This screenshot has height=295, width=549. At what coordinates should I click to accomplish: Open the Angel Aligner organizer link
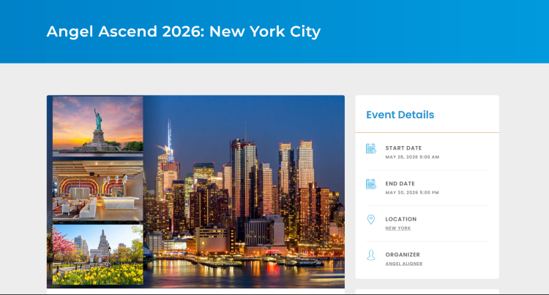[x=404, y=264]
